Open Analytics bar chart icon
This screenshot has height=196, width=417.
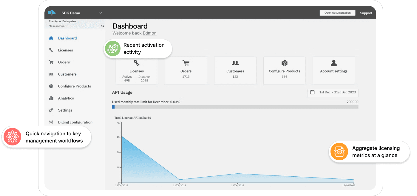point(51,98)
